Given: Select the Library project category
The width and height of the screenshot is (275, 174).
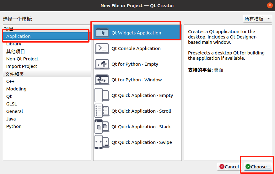Looking at the screenshot, I should [x=47, y=44].
